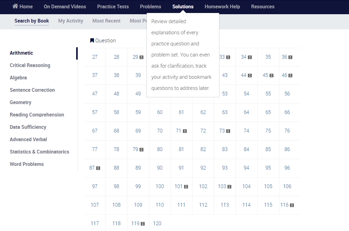
Task: Choose Data Sufficiency from topic list
Action: (x=28, y=127)
